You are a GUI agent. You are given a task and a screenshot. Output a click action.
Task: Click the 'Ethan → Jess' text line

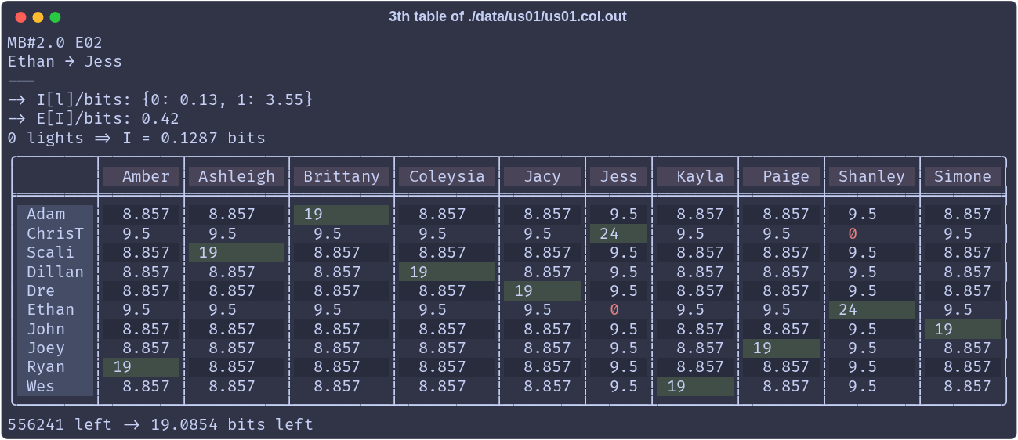pyautogui.click(x=65, y=62)
